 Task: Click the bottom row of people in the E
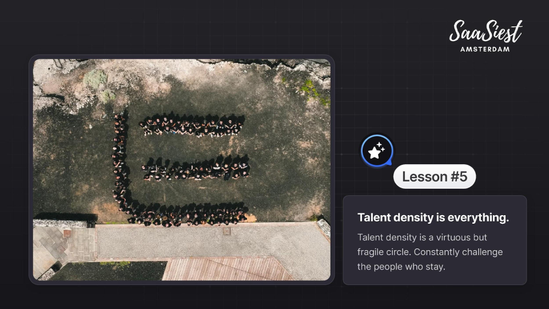pyautogui.click(x=188, y=215)
